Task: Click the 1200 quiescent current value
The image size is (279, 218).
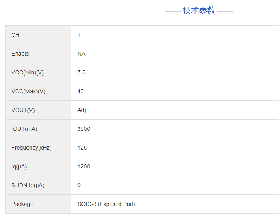Action: point(83,167)
